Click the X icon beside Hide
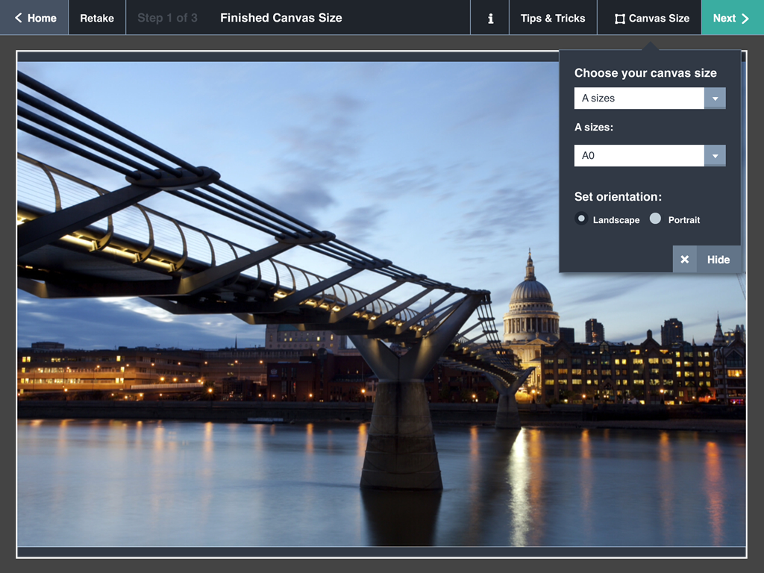This screenshot has width=764, height=573. tap(685, 259)
